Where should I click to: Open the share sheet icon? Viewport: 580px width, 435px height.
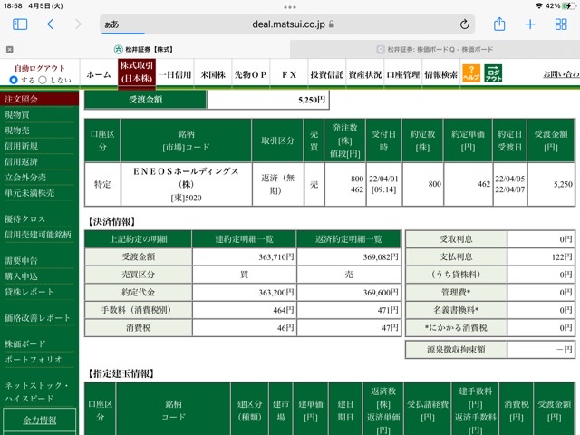499,24
